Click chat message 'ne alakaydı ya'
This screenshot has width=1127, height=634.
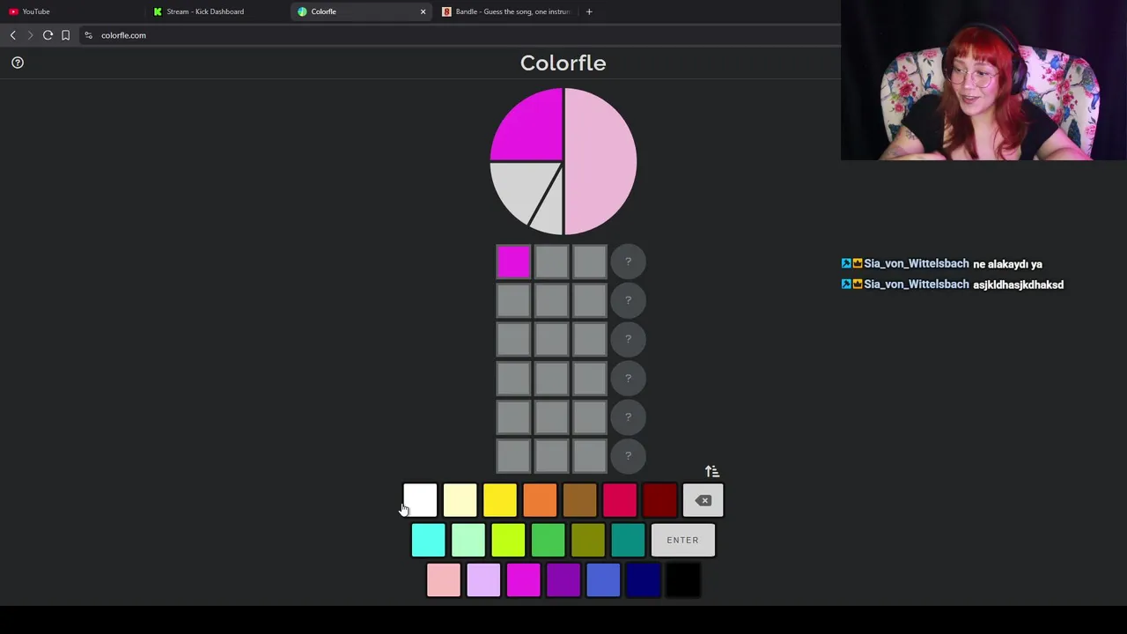pyautogui.click(x=1007, y=264)
